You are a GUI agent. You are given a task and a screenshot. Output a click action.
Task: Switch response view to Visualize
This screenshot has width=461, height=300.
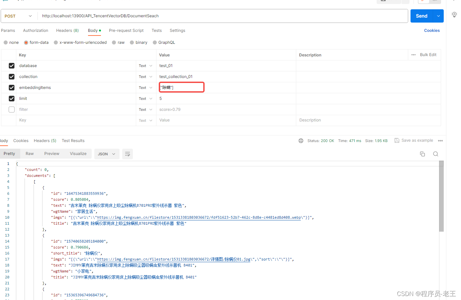pyautogui.click(x=78, y=154)
